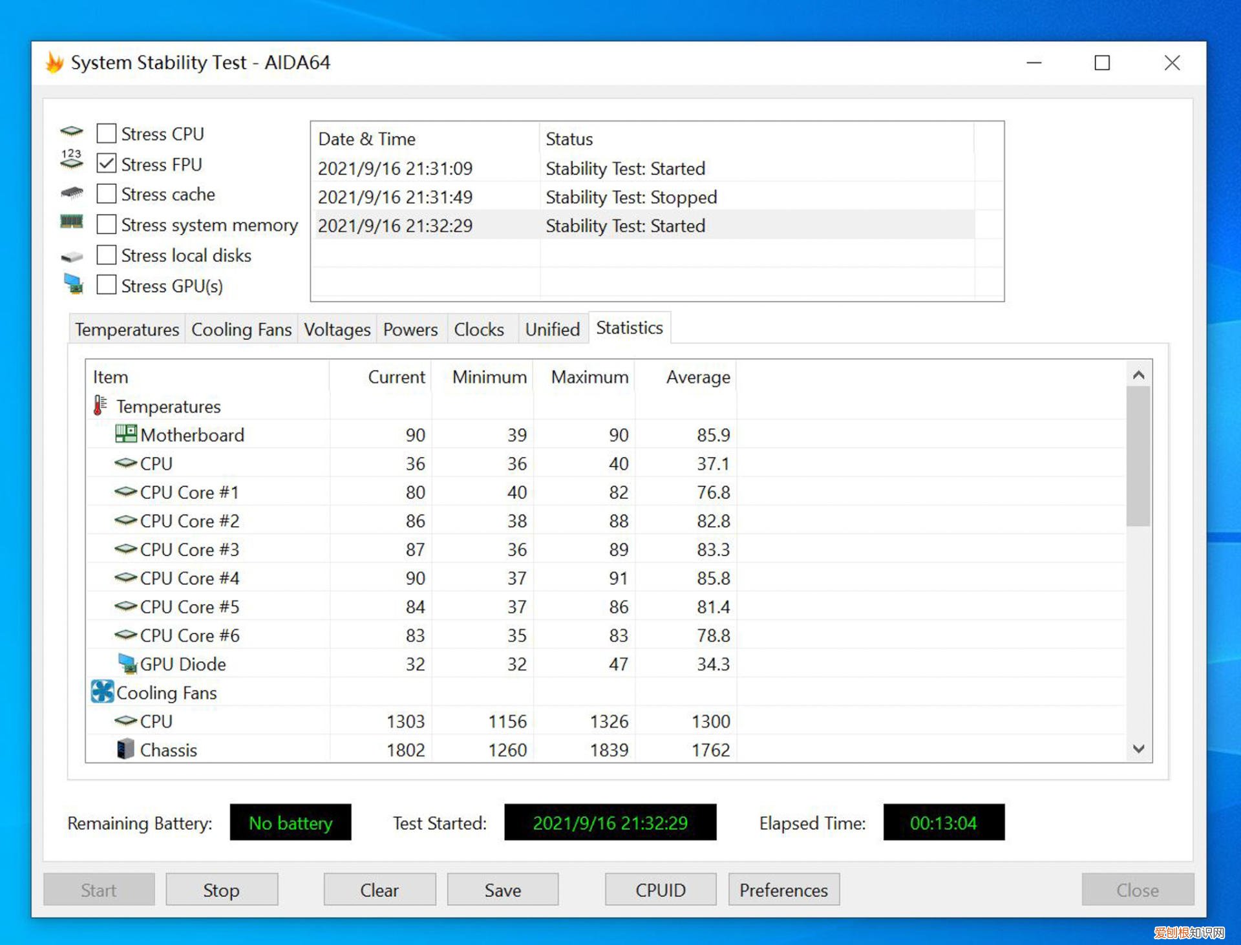Click the GPU Diode monitor icon

(127, 664)
